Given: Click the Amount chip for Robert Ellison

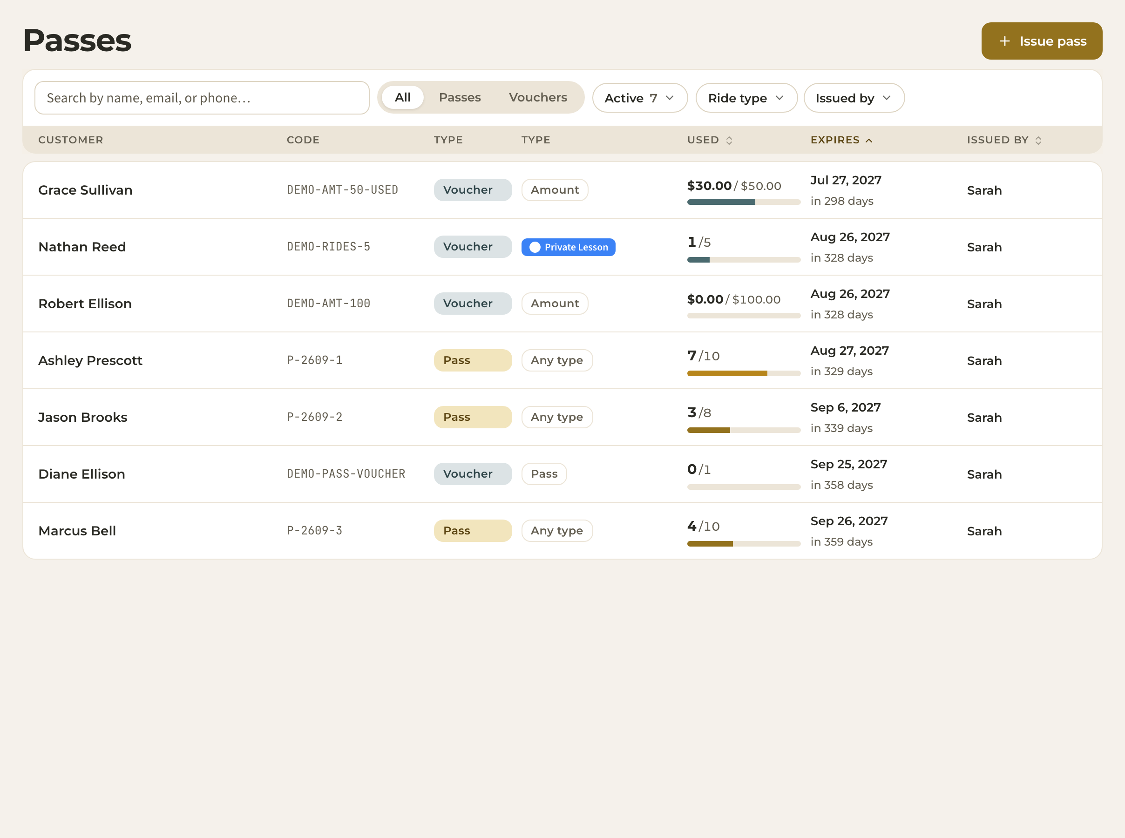Looking at the screenshot, I should 555,304.
